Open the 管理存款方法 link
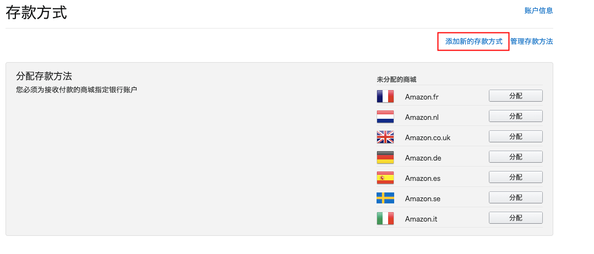This screenshot has height=254, width=594. coord(531,42)
